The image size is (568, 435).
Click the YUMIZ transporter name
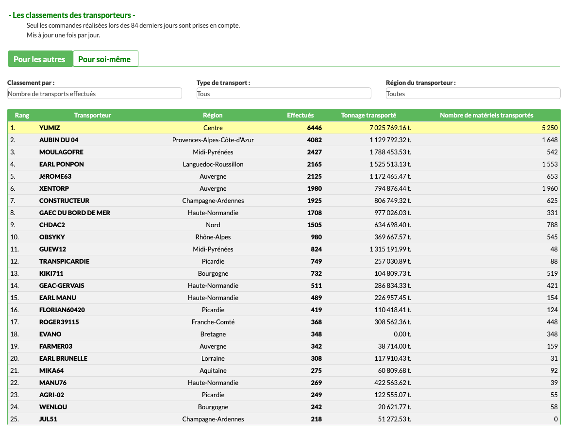(x=50, y=128)
